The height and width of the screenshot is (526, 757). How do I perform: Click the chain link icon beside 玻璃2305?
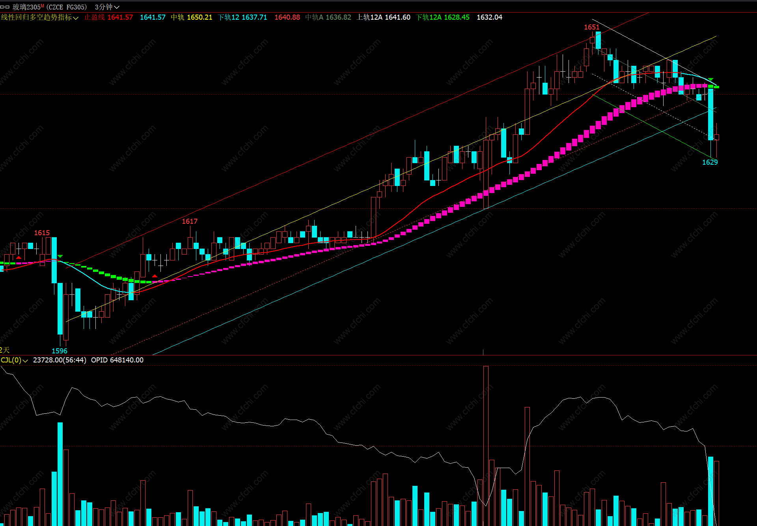[5, 7]
